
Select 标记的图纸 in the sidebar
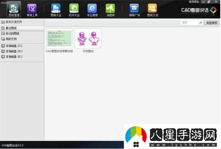tap(22, 33)
